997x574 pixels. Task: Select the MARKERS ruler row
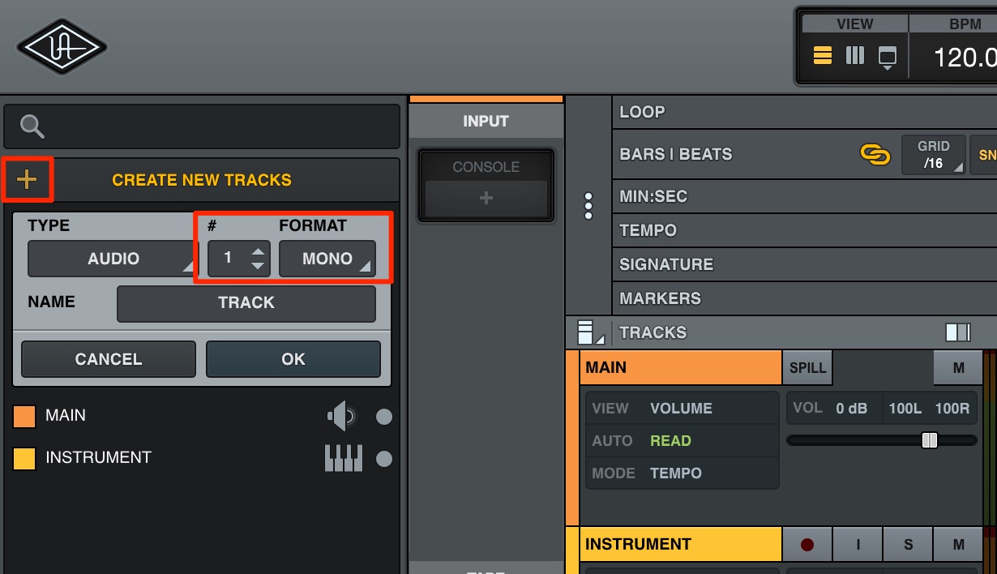[804, 298]
